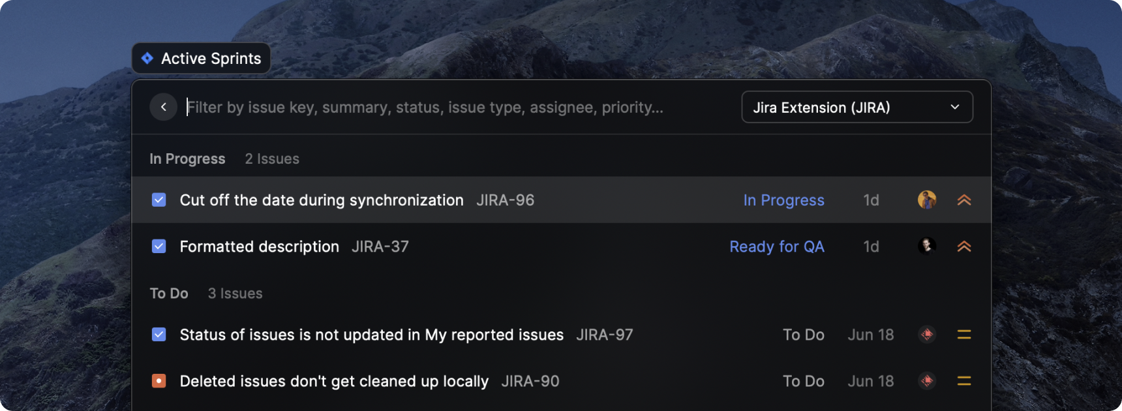Click 'To Do' status on JIRA-90 row
Viewport: 1122px width, 411px height.
point(804,381)
